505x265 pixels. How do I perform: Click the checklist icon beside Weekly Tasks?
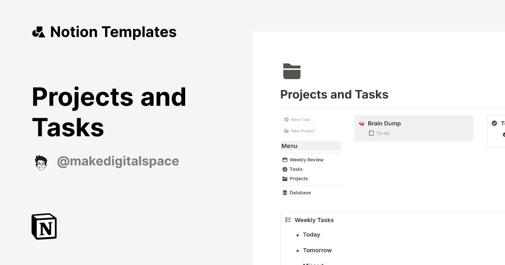tap(288, 219)
